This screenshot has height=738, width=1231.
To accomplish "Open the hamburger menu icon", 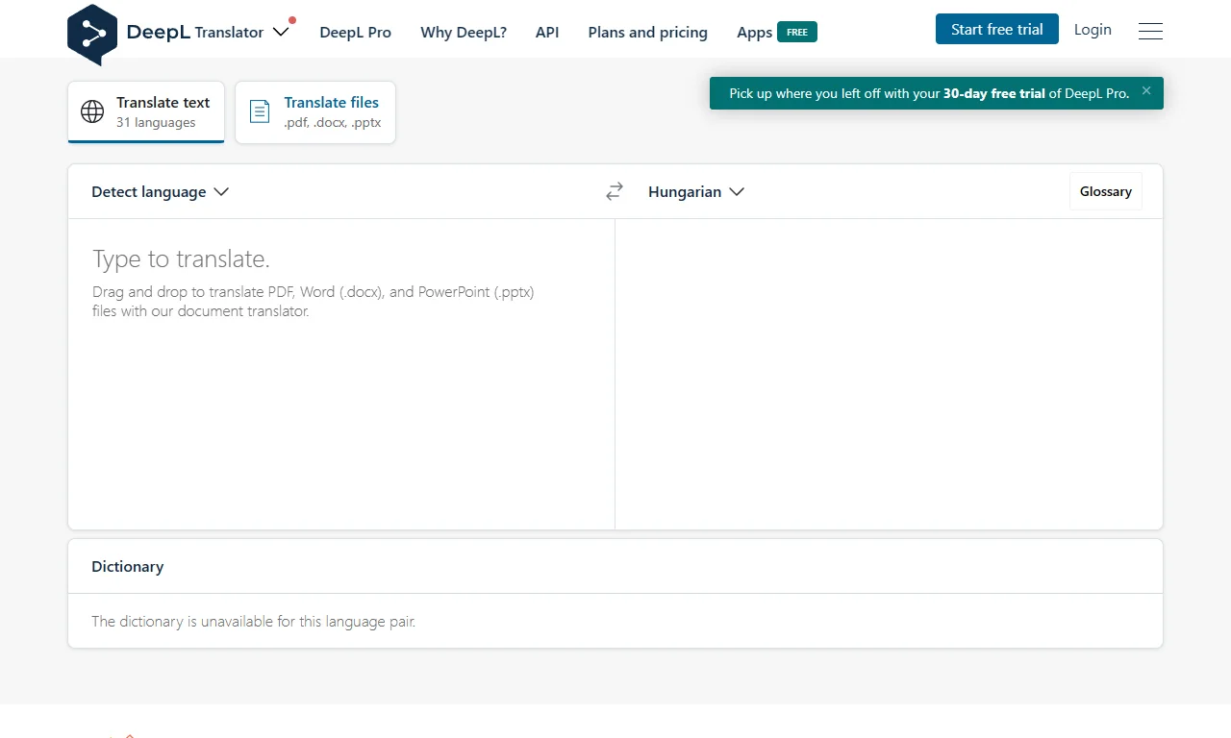I will click(x=1150, y=31).
